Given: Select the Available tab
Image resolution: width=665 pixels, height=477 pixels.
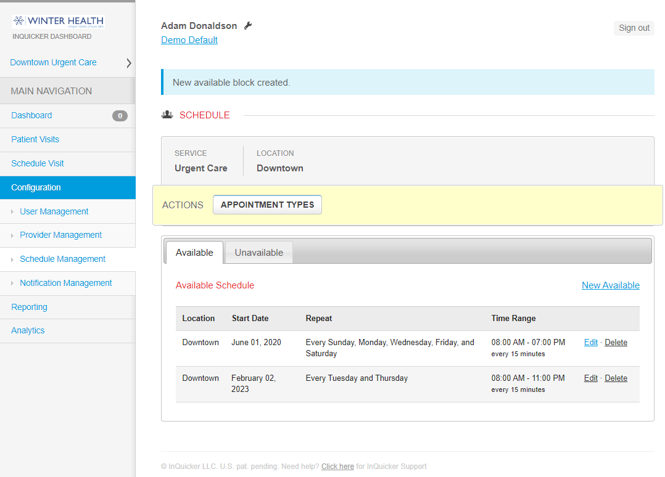Looking at the screenshot, I should tap(194, 252).
